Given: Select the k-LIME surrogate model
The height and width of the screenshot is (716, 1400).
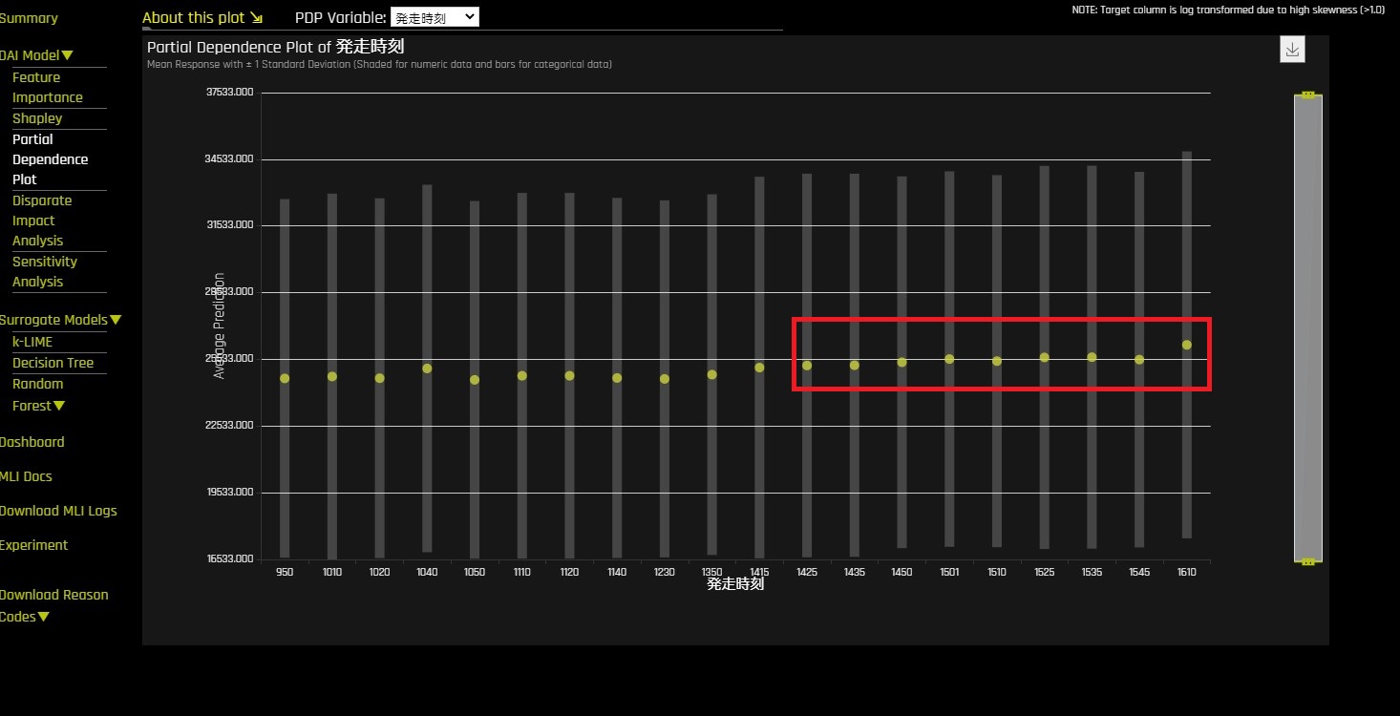Looking at the screenshot, I should tap(32, 342).
